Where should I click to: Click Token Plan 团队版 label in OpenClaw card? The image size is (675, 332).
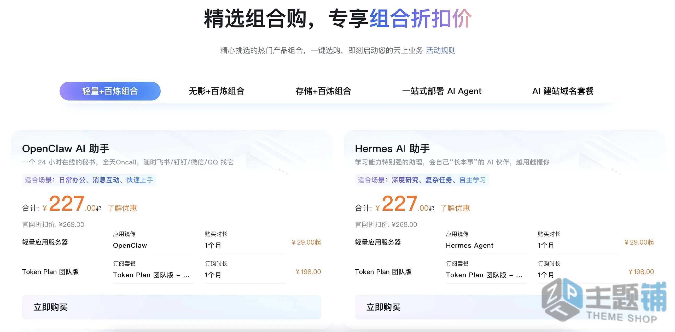click(50, 272)
